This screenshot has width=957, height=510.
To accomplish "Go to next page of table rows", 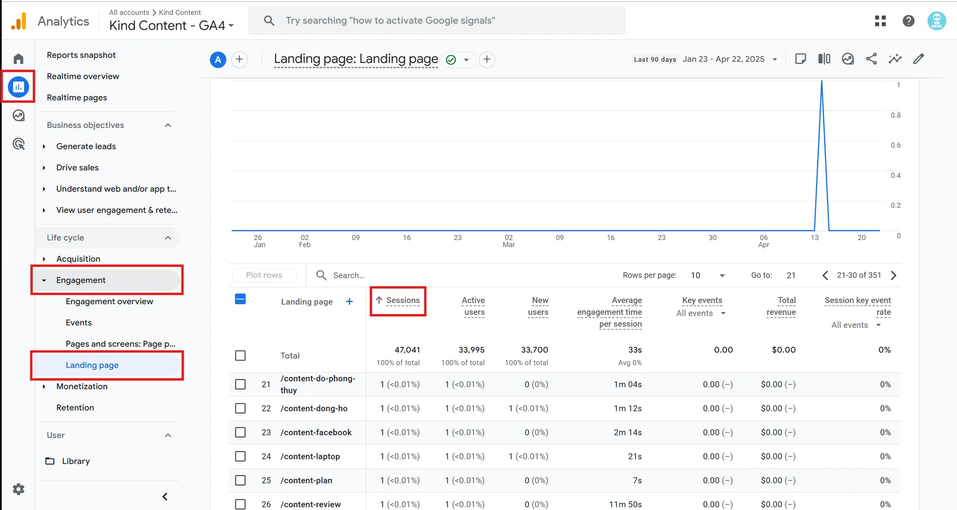I will (894, 275).
